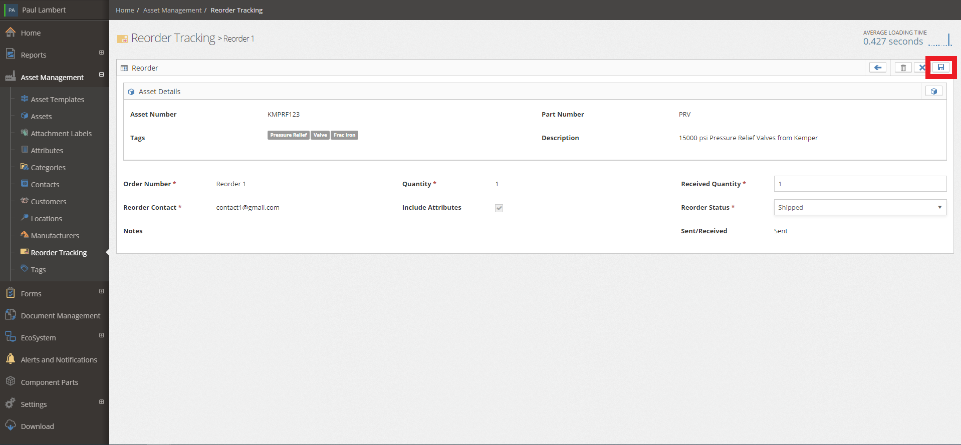Open the Reorder Status dropdown
Screen dimensions: 961x445
[860, 207]
